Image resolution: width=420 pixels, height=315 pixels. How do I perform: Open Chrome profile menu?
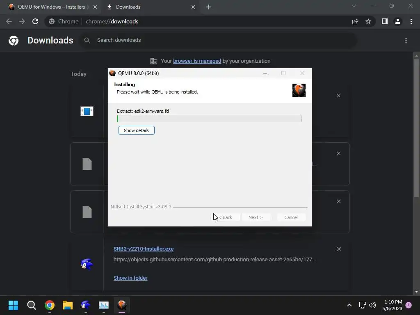398,21
